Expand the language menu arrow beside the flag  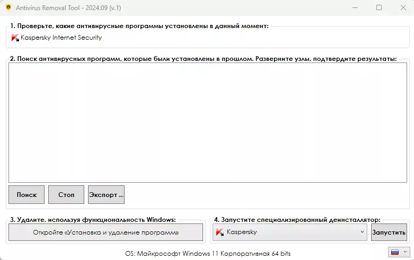point(406,252)
